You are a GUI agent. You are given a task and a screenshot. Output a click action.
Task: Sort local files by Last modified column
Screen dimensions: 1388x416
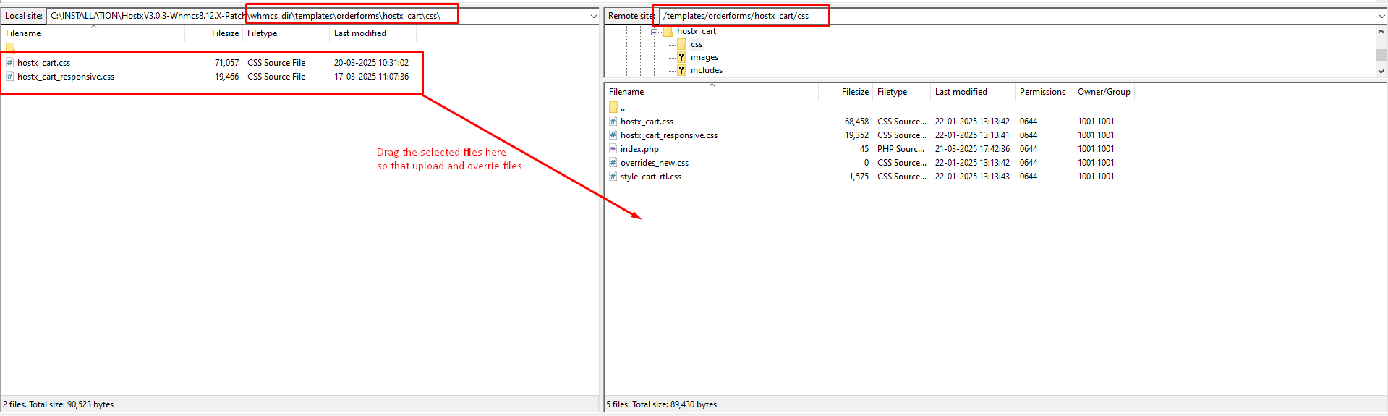tap(359, 33)
